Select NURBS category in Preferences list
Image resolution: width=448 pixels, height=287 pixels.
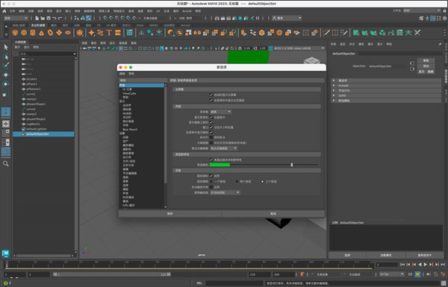tap(127, 113)
